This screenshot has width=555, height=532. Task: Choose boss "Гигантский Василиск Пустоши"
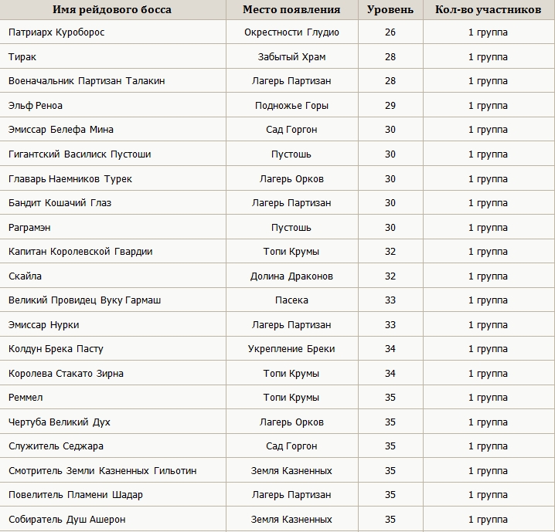tap(80, 154)
